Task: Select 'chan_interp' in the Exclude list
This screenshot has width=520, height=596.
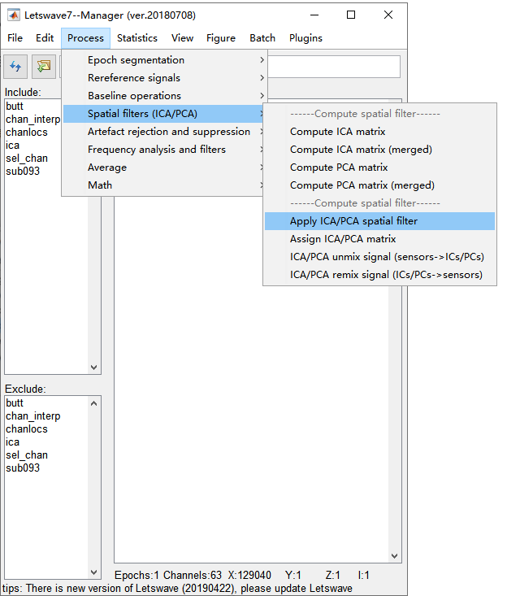Action: (32, 416)
